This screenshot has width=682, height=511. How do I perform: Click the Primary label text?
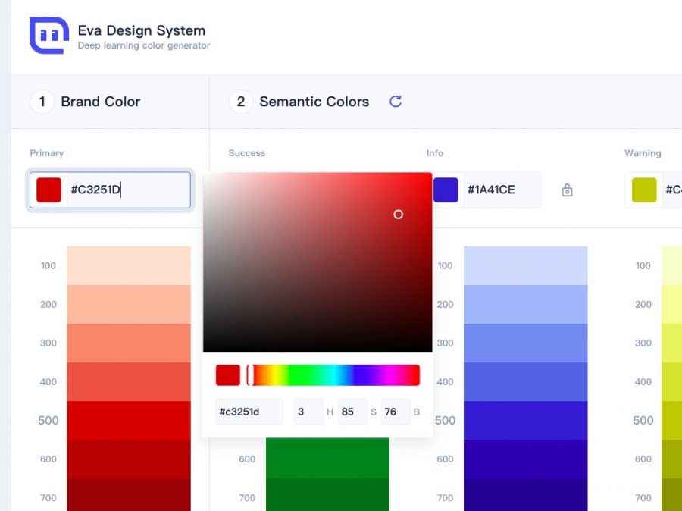[46, 153]
